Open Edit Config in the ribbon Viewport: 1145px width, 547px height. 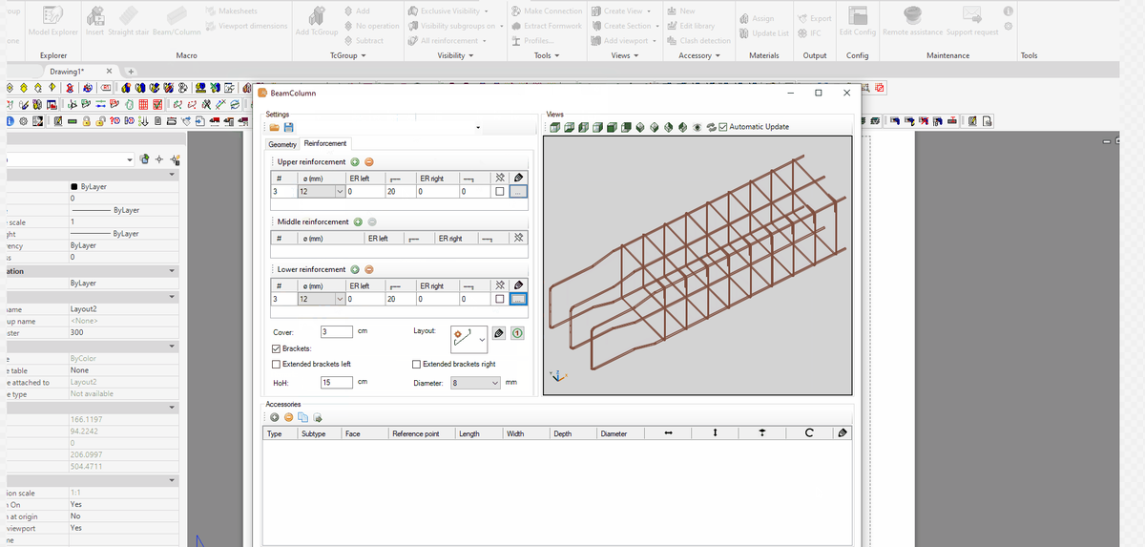858,21
